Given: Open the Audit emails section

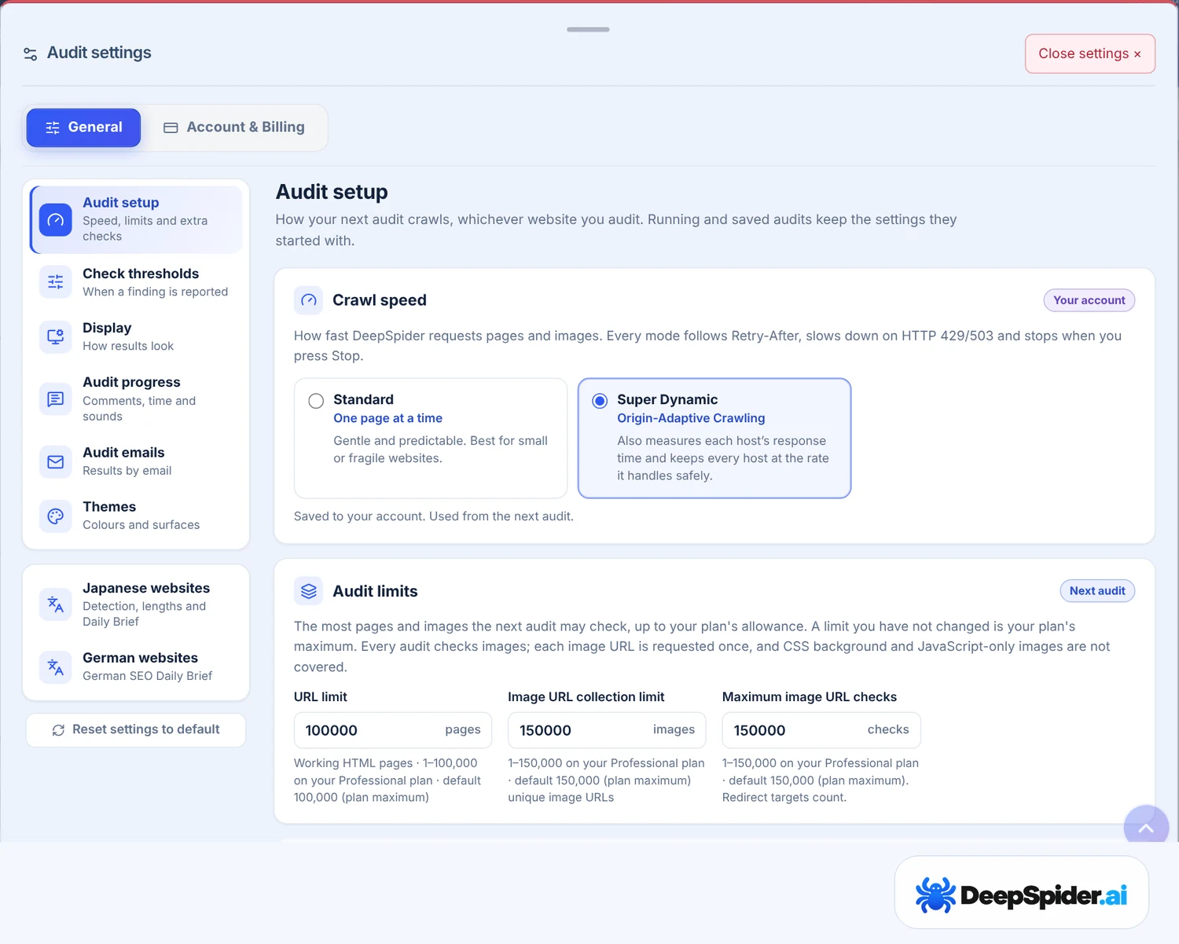Looking at the screenshot, I should click(x=137, y=461).
